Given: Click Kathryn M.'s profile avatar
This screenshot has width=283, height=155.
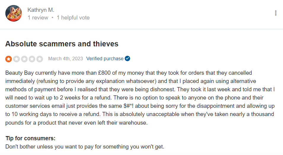Looking at the screenshot, I should 14,13.
